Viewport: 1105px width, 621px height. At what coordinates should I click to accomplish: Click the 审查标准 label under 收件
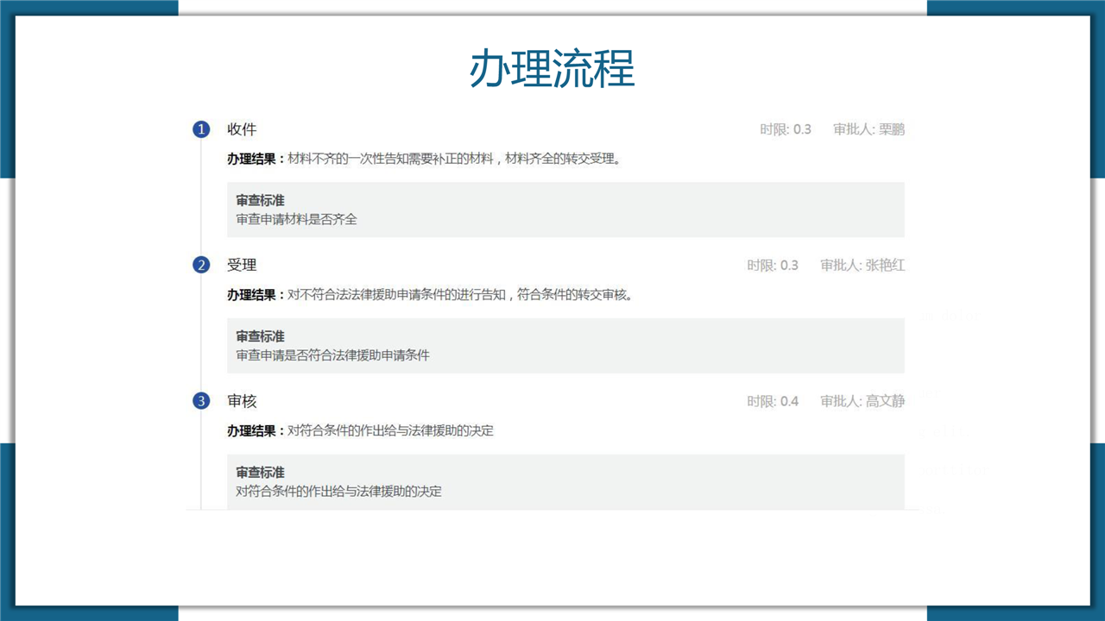[260, 200]
